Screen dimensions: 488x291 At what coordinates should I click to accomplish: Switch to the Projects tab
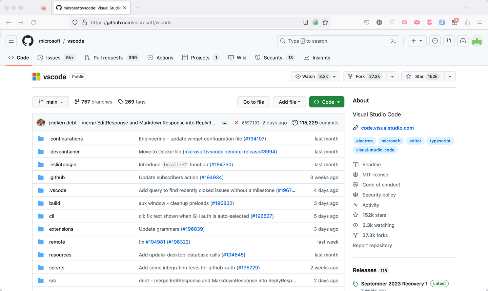click(201, 58)
